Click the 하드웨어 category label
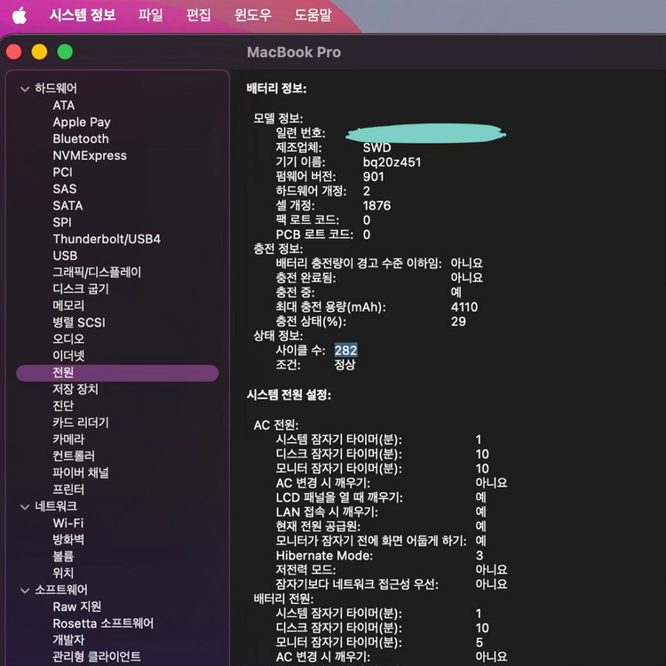The image size is (666, 666). (x=56, y=88)
